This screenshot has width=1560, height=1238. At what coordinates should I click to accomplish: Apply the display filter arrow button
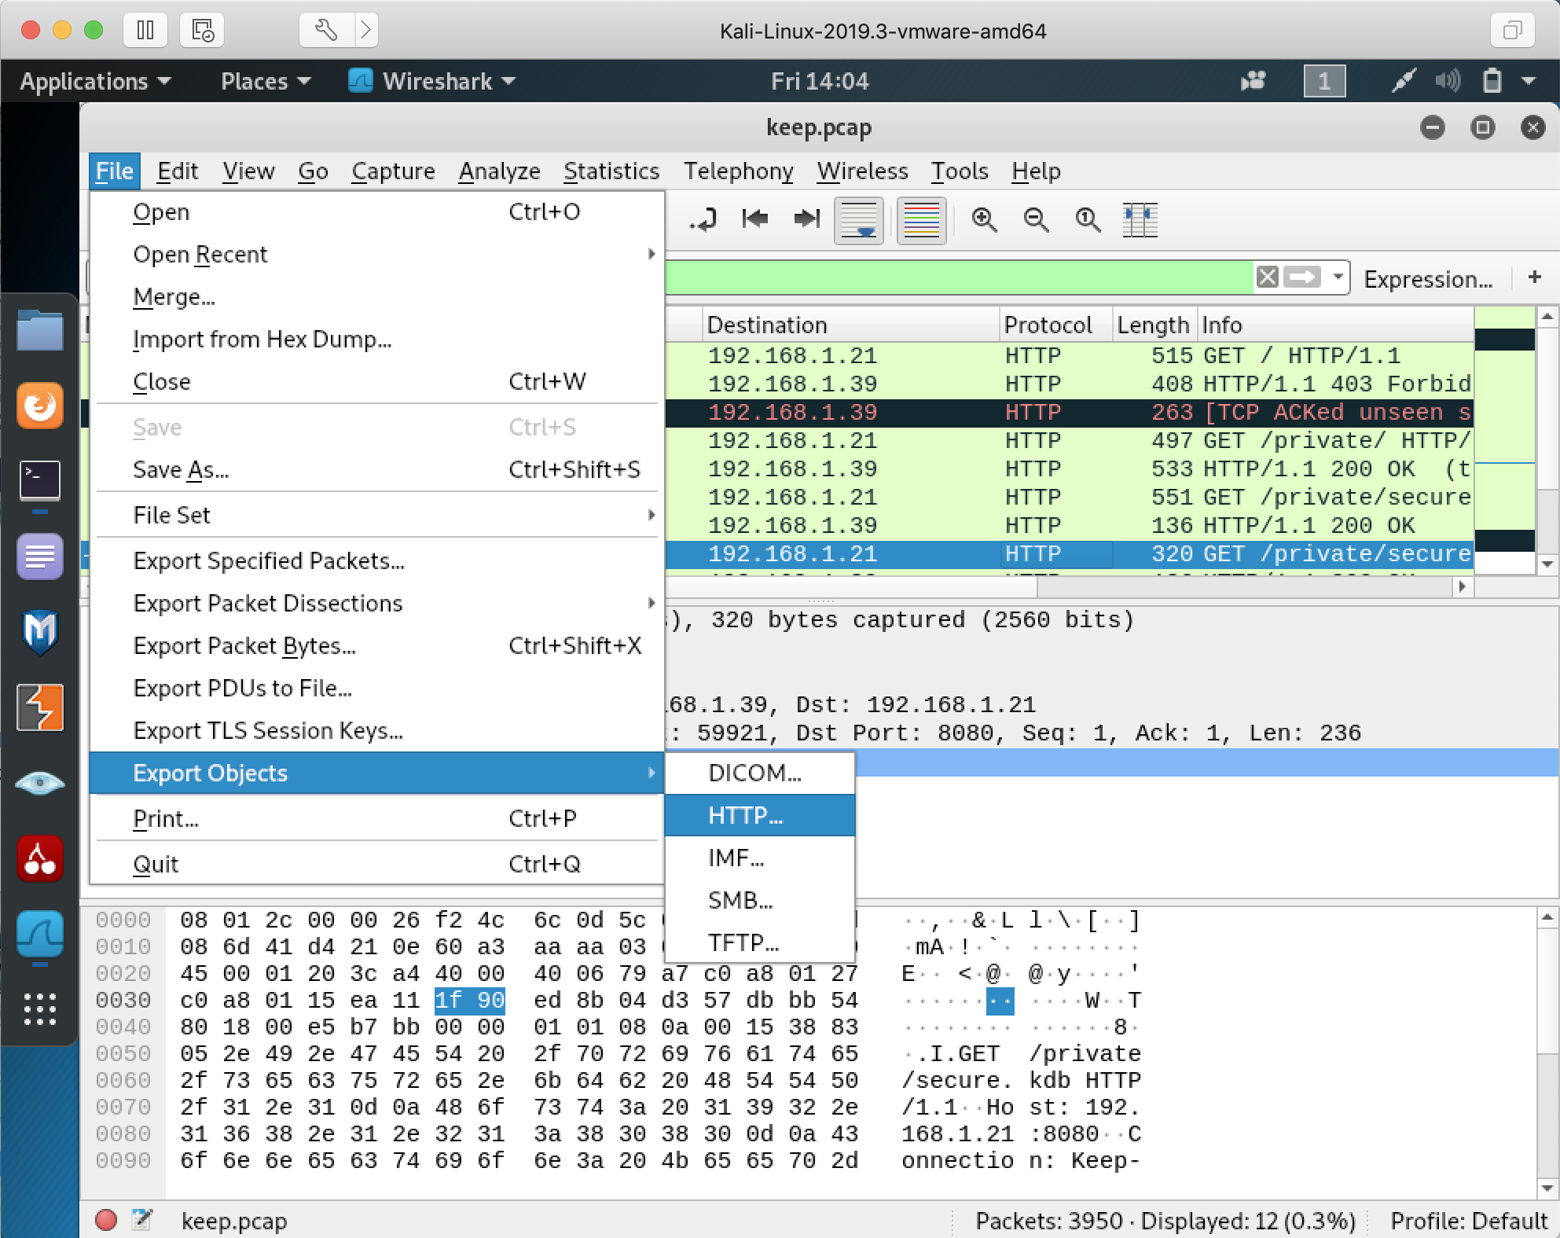coord(1302,277)
